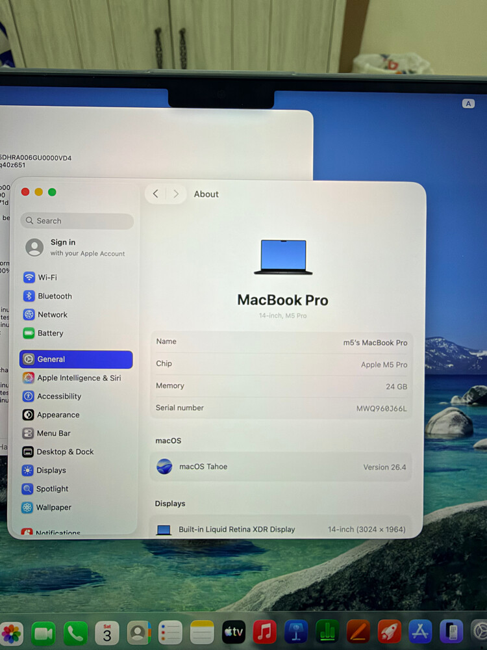Select the Chip row showing Apple M5 Pro
This screenshot has width=487, height=650.
click(x=282, y=364)
